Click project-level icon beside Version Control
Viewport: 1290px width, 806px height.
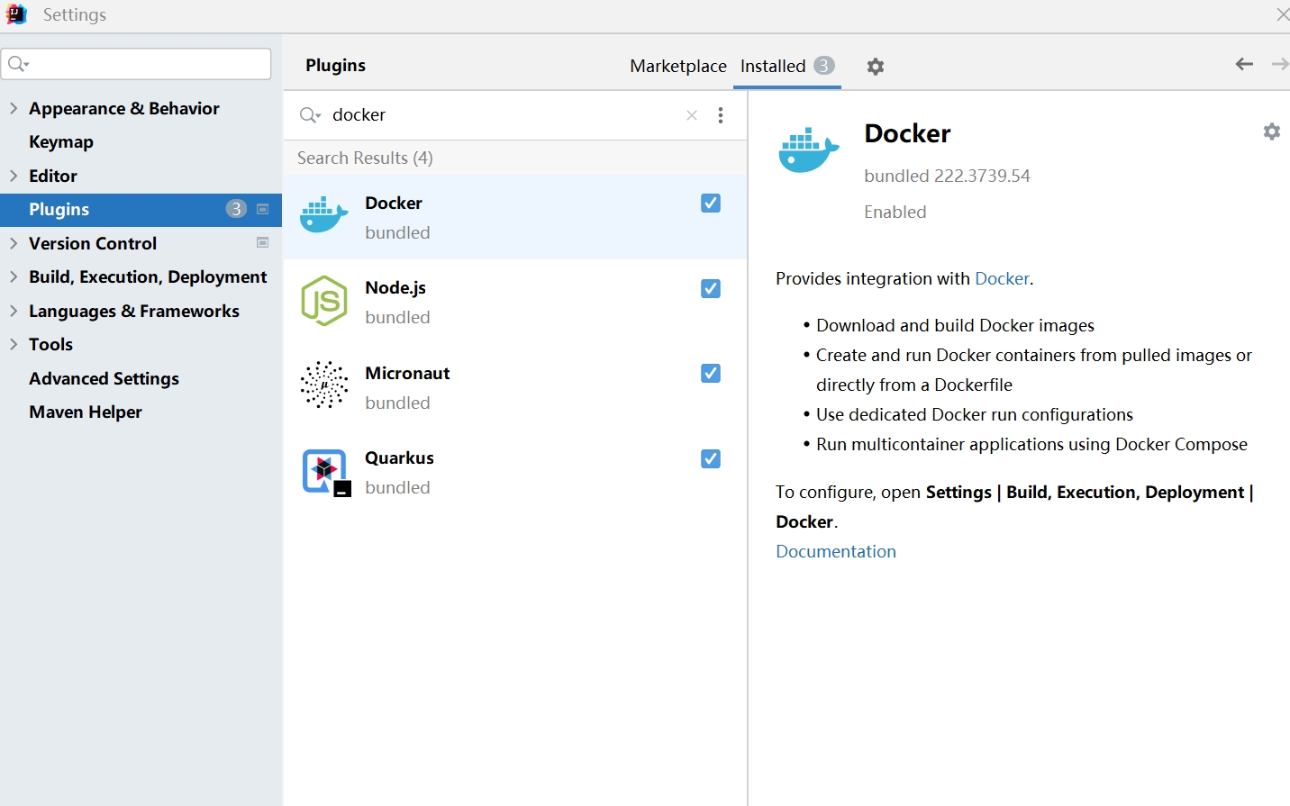tap(263, 242)
